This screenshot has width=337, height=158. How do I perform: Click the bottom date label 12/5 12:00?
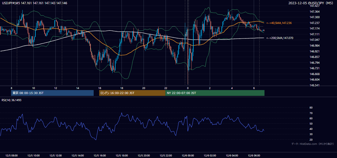(56, 156)
